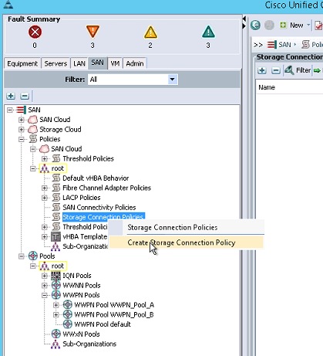Screen dimensions: 323x356
Task: Click the WWNN Pools icon
Action: (56, 285)
